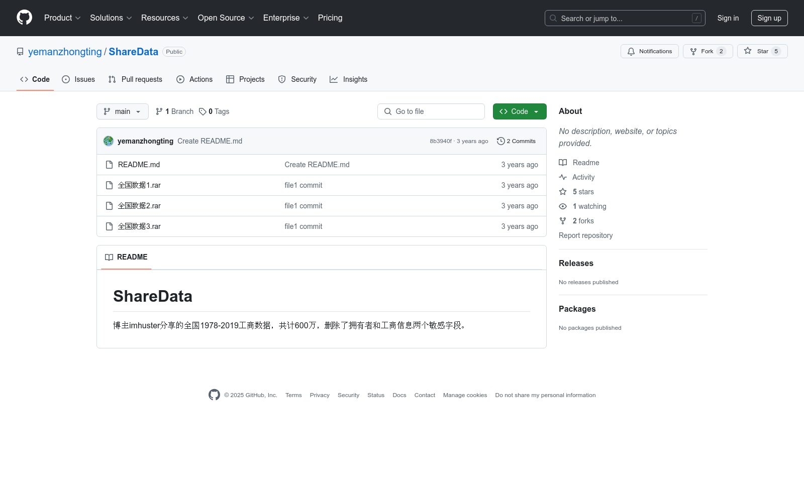The width and height of the screenshot is (804, 502).
Task: Click the GitHub logo in the header
Action: pyautogui.click(x=24, y=18)
